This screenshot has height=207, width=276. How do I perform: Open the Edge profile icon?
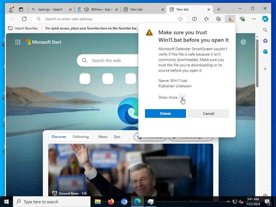(11, 9)
